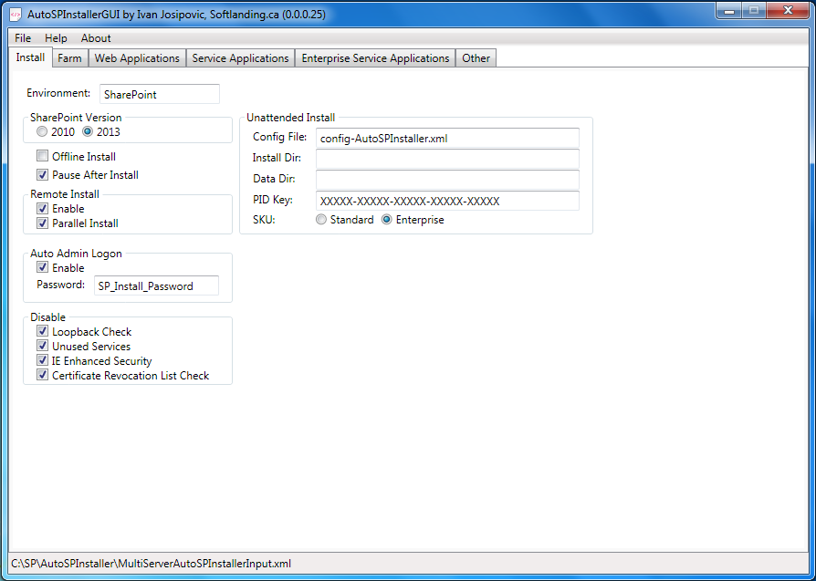Open the Help menu
The width and height of the screenshot is (816, 581).
pyautogui.click(x=56, y=38)
